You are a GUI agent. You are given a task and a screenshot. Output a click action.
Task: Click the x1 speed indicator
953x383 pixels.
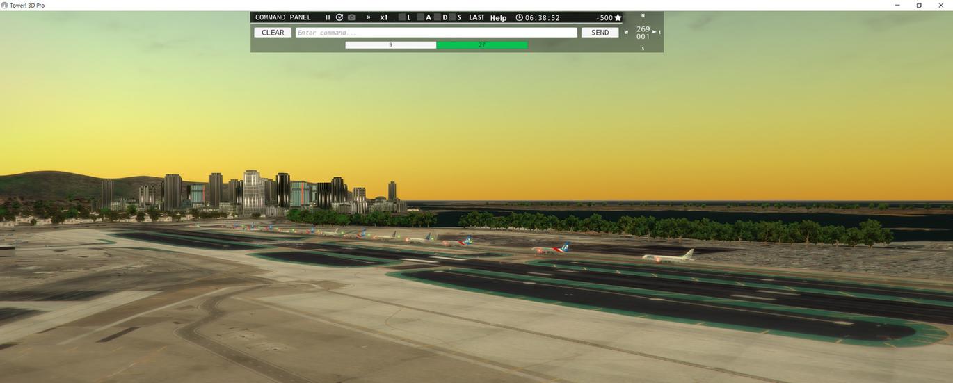384,17
